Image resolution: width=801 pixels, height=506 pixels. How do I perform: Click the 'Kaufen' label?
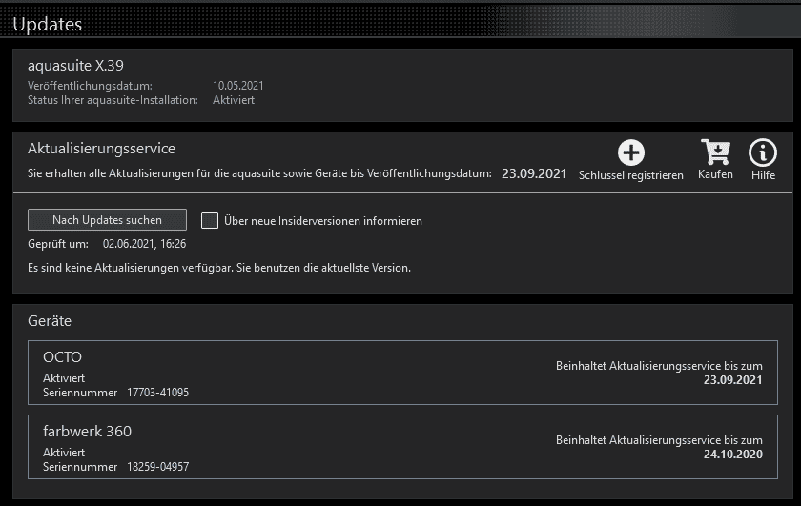715,174
